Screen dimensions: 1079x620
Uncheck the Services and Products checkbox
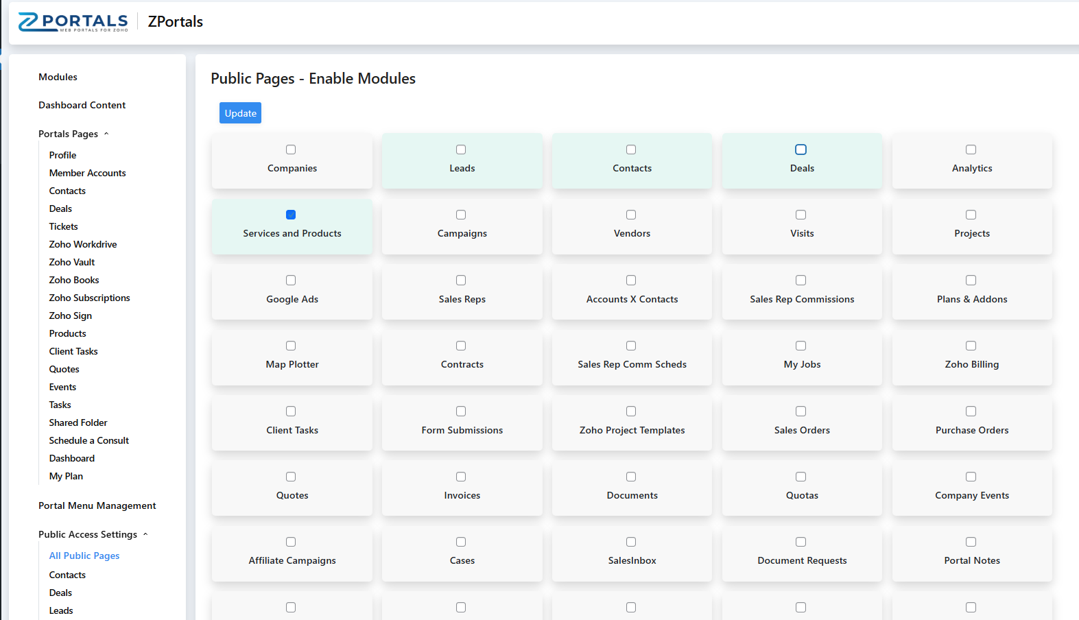291,215
